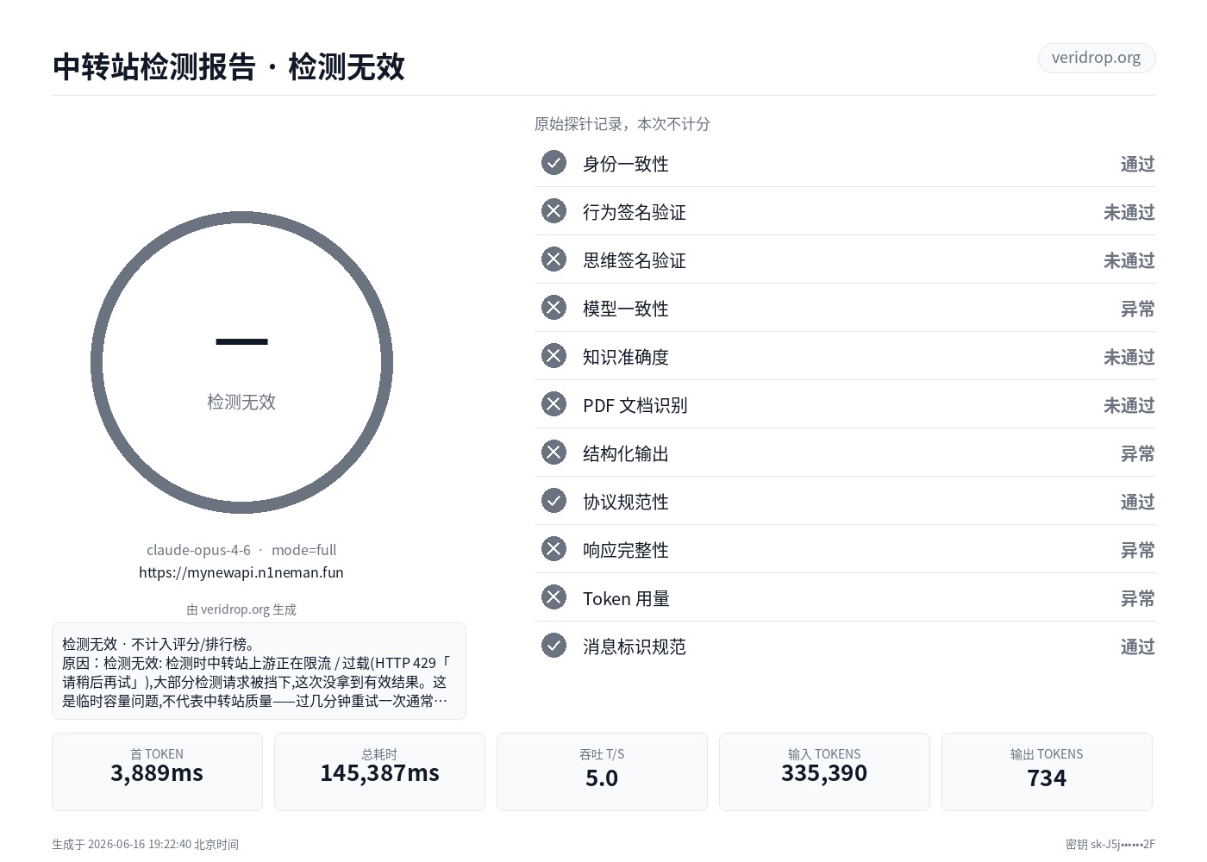Click the X icon beside 结构化输出
Screen dimensions: 1207x862
click(553, 453)
